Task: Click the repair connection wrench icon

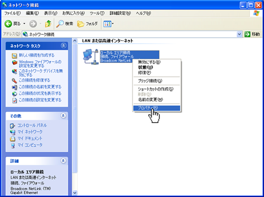Action: (x=14, y=81)
